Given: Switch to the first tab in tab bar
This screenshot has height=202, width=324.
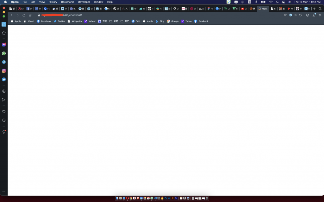Looking at the screenshot, I should click(12, 9).
